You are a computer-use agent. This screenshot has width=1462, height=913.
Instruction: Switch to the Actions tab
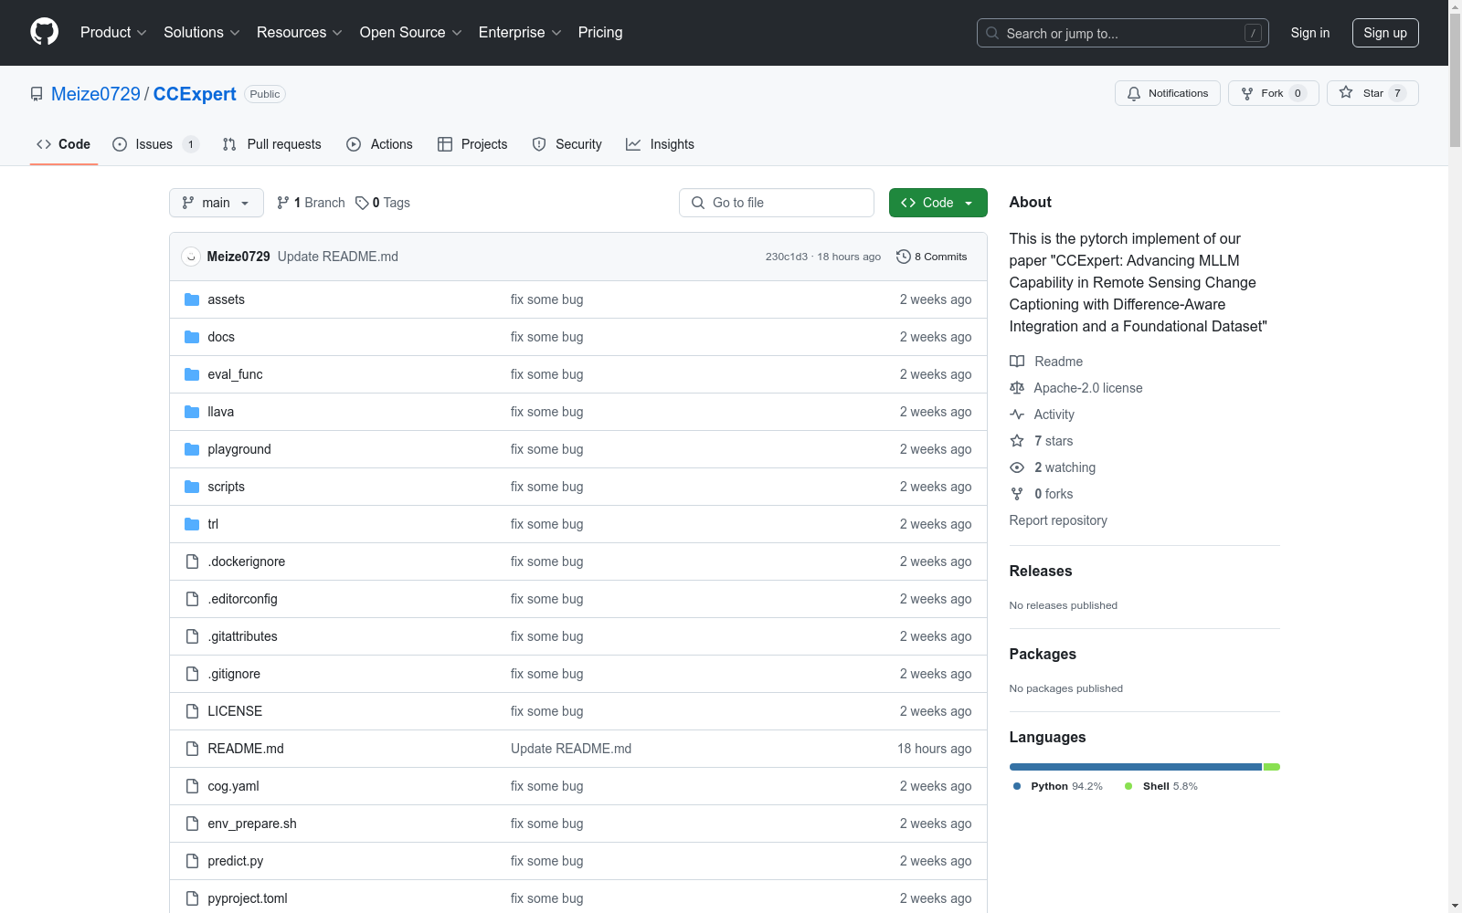(379, 144)
